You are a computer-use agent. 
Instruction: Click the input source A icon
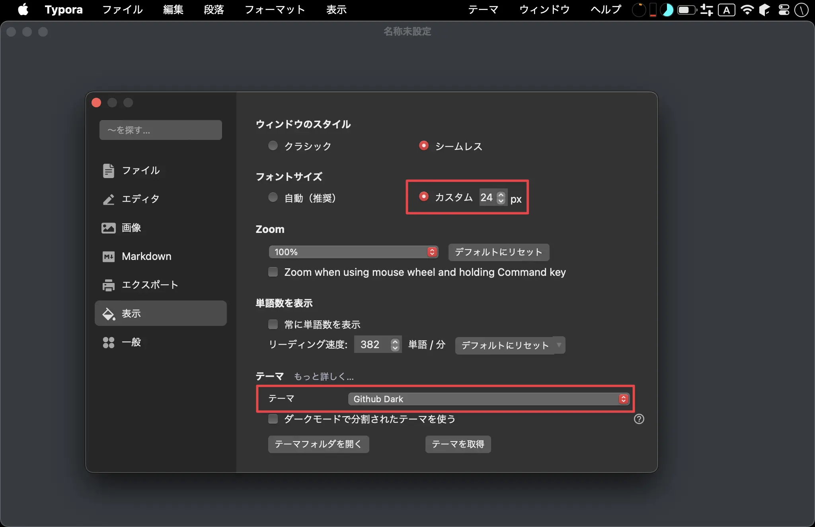tap(726, 10)
